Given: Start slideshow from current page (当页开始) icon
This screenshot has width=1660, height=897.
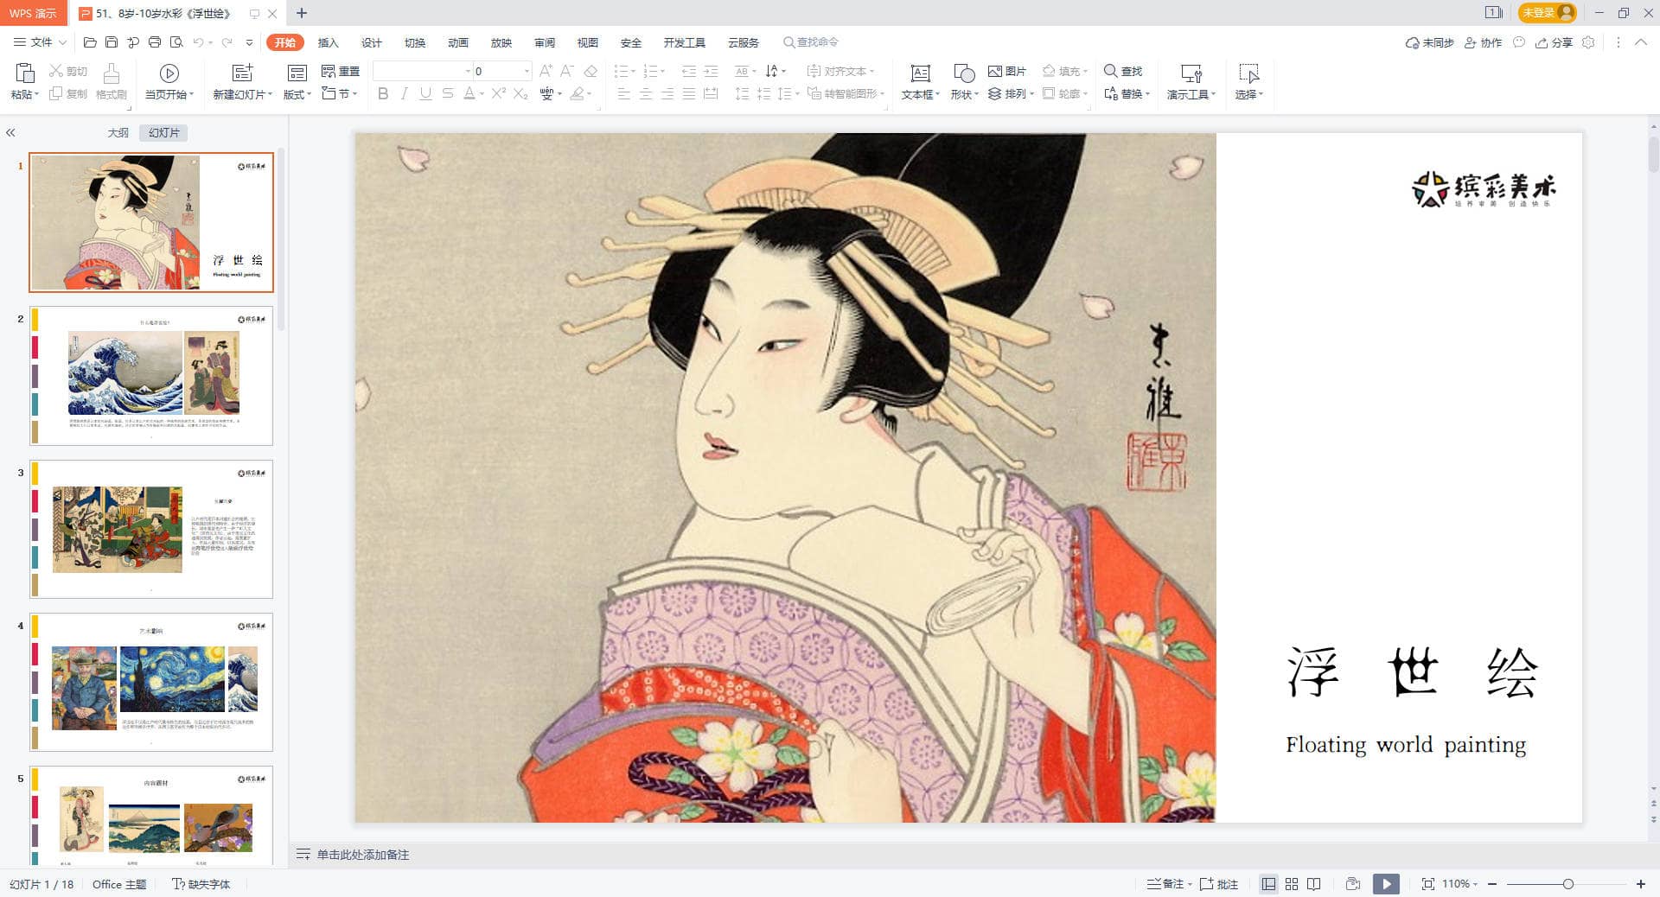Looking at the screenshot, I should pos(169,73).
